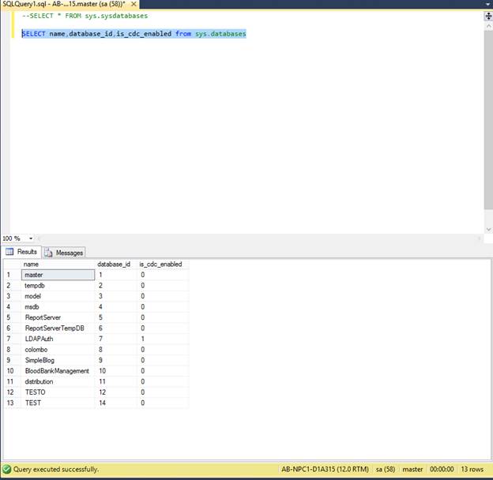Click the 13 rows count
493x480 pixels.
pos(472,469)
